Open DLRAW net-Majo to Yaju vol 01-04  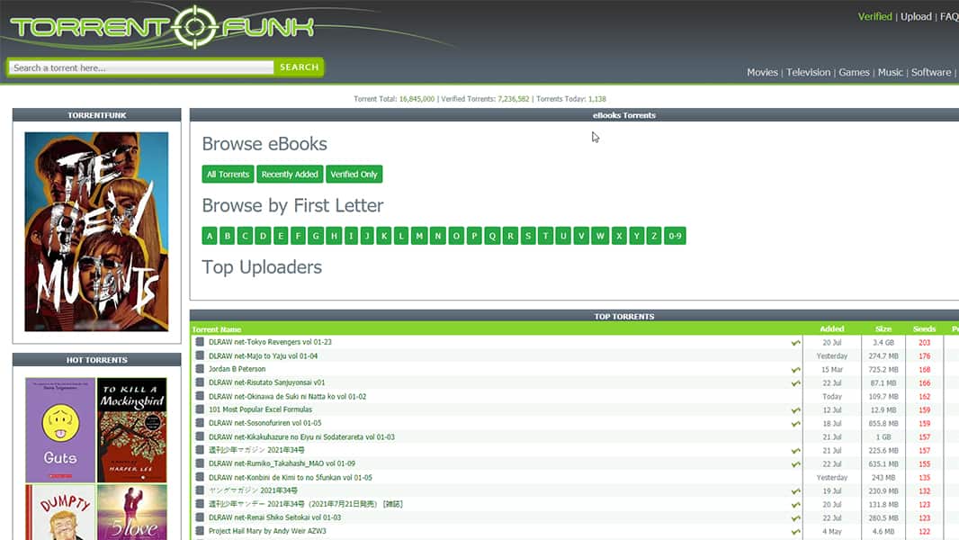(263, 355)
